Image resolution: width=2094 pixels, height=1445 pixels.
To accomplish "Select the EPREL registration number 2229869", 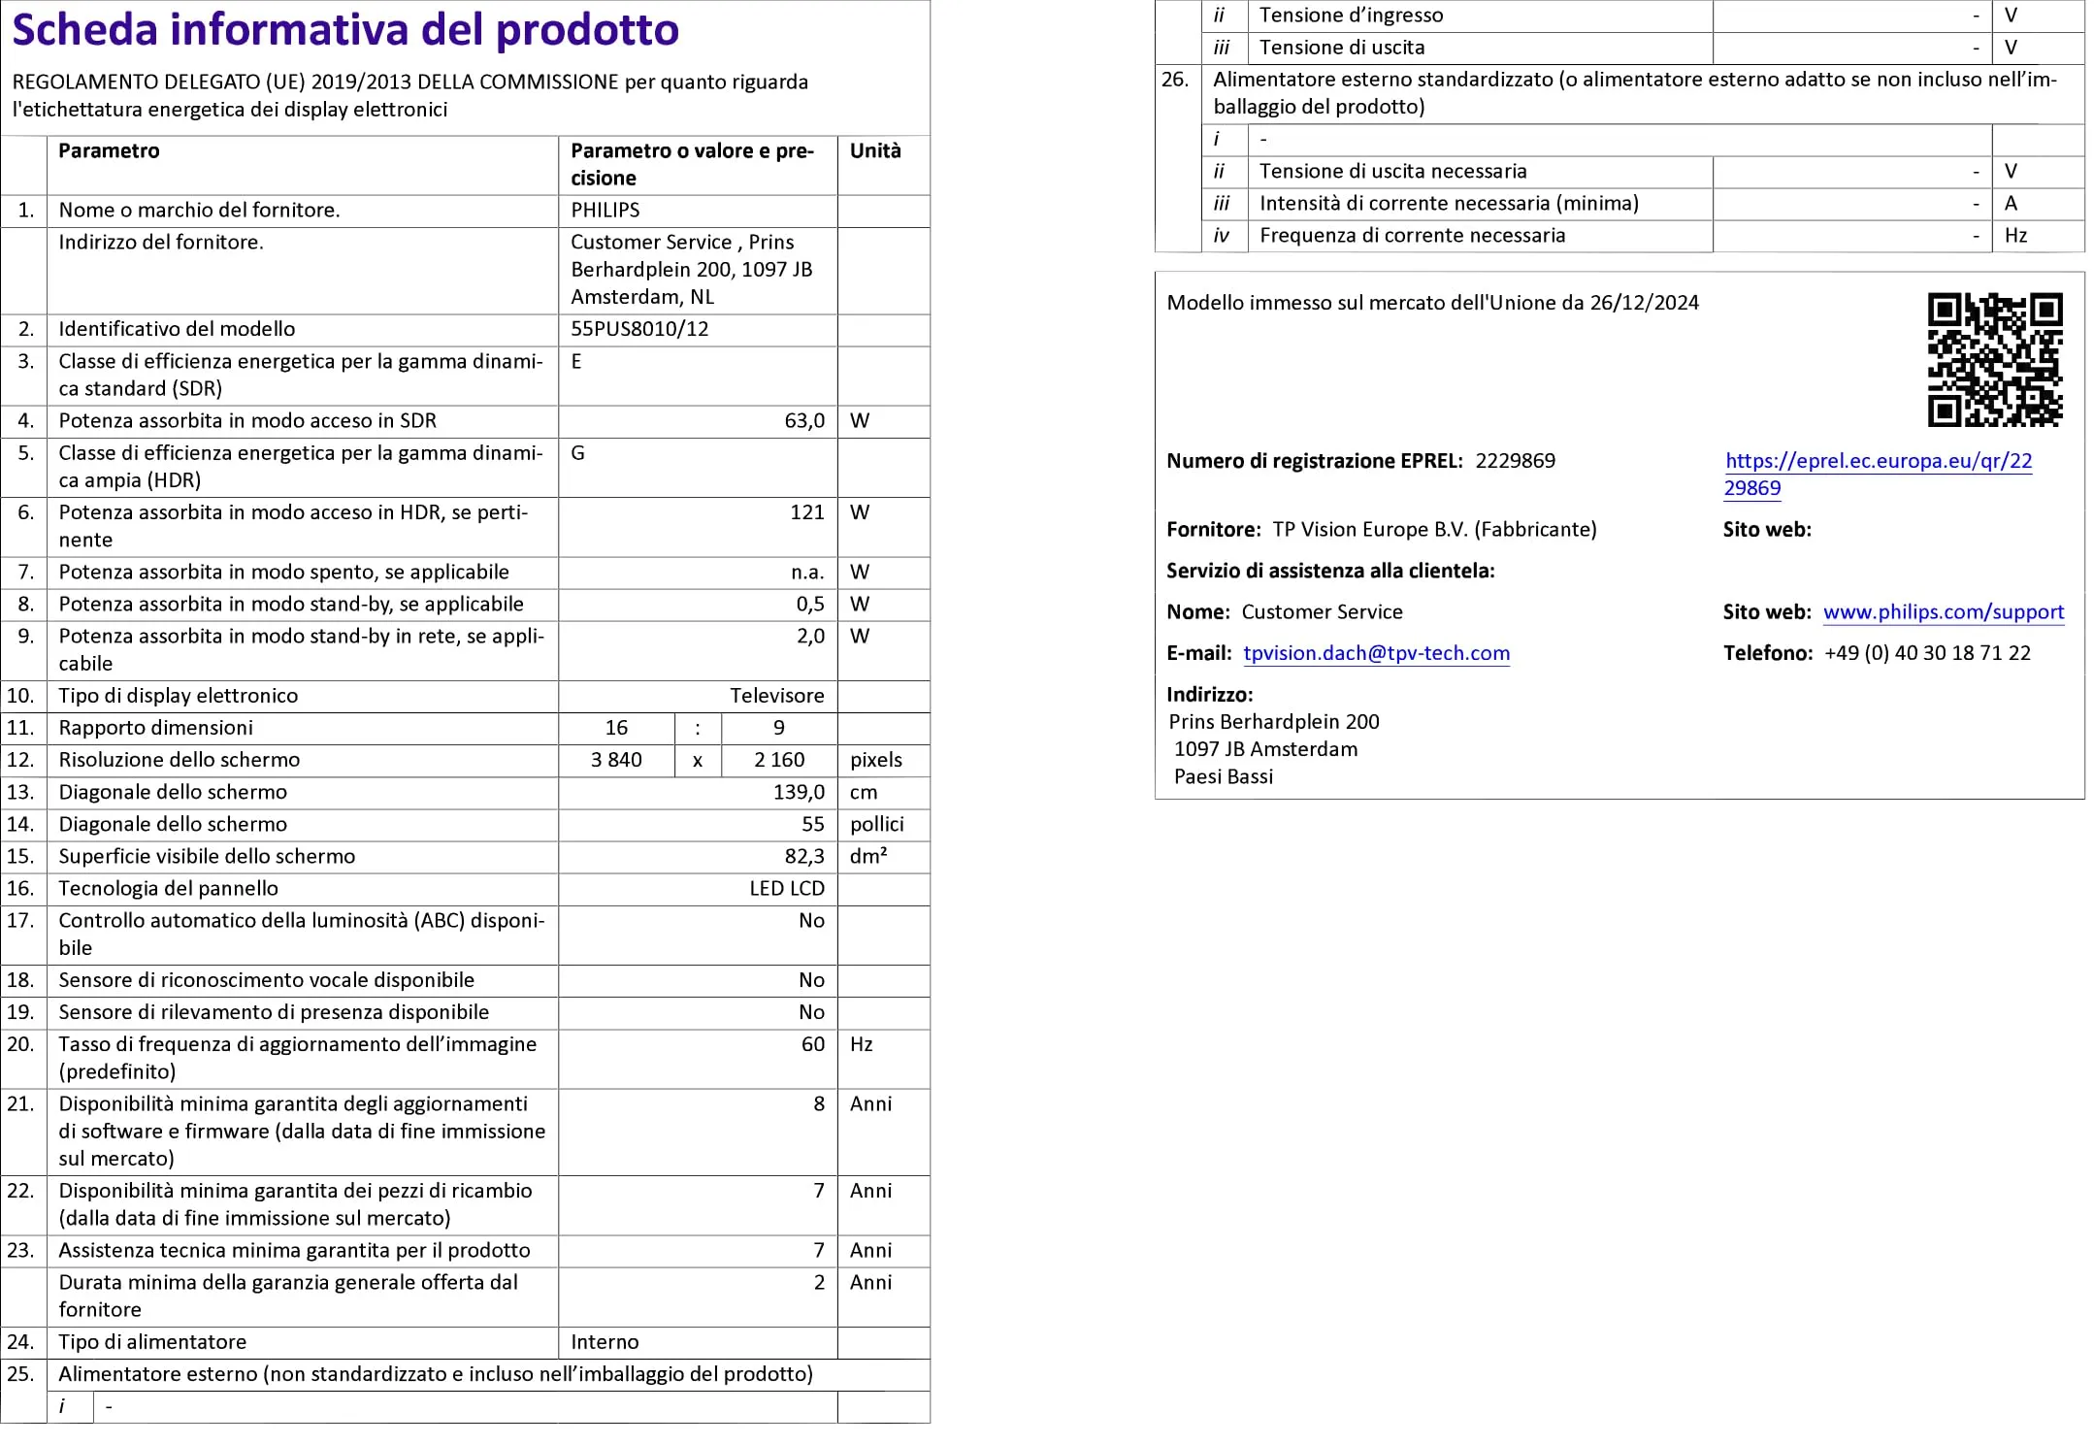I will pyautogui.click(x=1515, y=461).
